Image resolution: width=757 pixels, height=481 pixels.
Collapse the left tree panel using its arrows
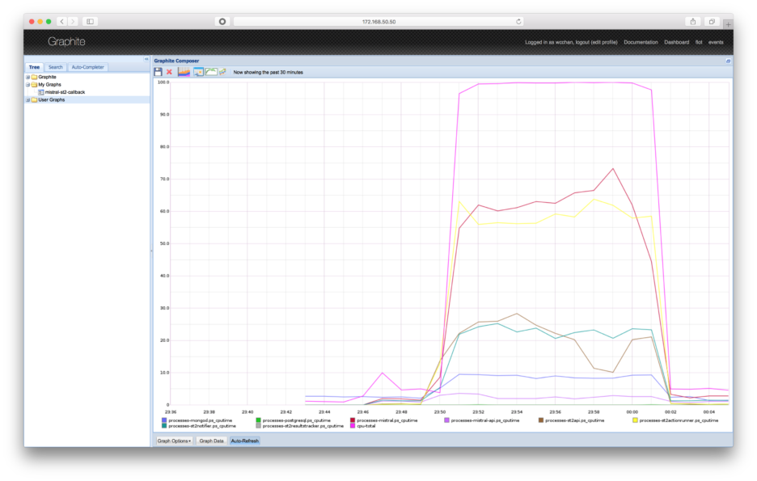[146, 59]
